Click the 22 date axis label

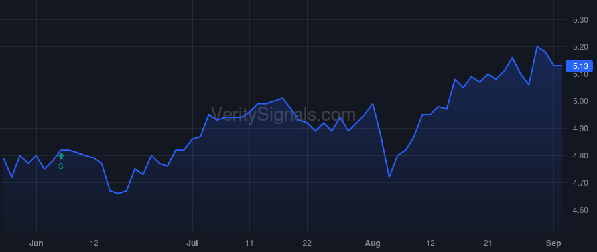tap(307, 243)
